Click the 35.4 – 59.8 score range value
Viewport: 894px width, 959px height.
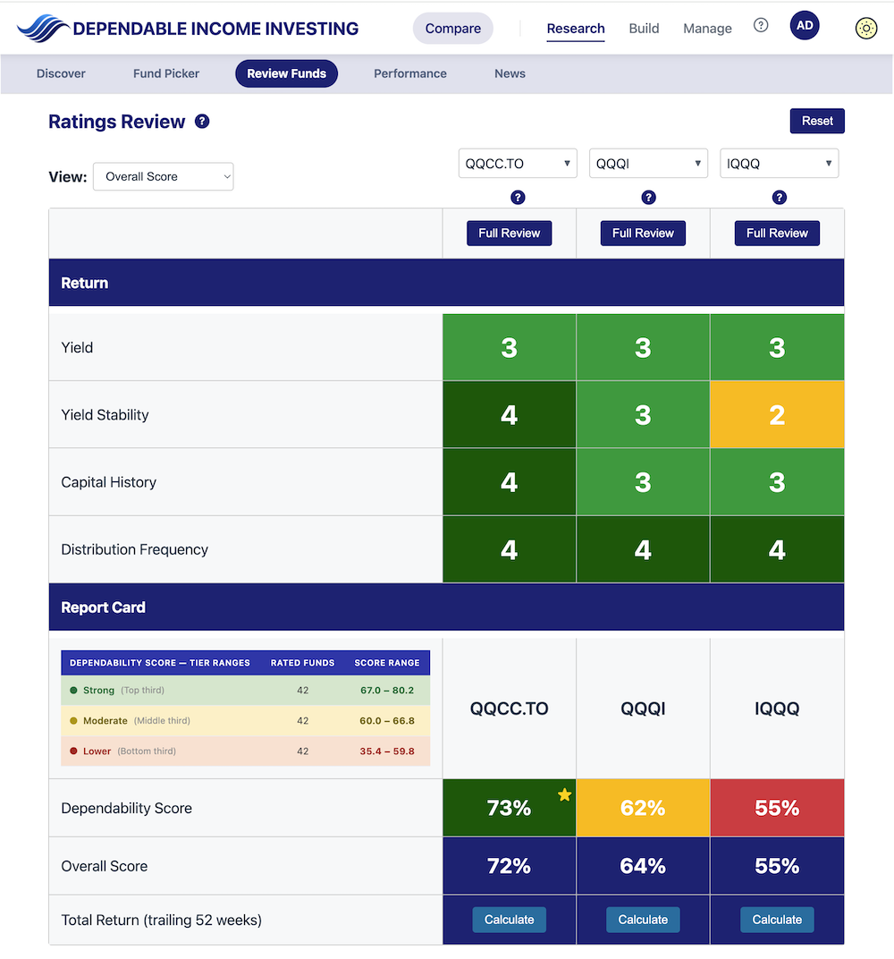click(387, 751)
